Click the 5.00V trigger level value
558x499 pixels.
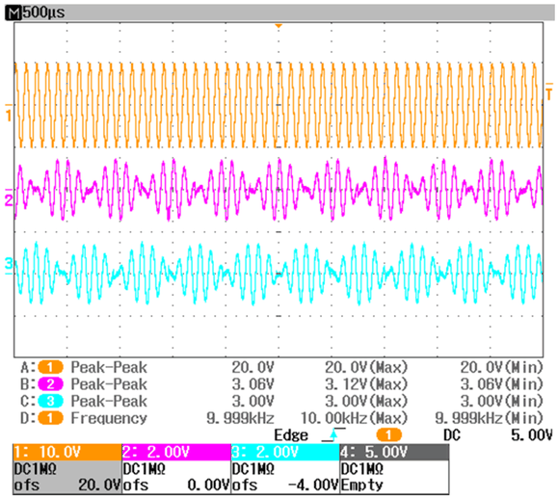click(532, 435)
